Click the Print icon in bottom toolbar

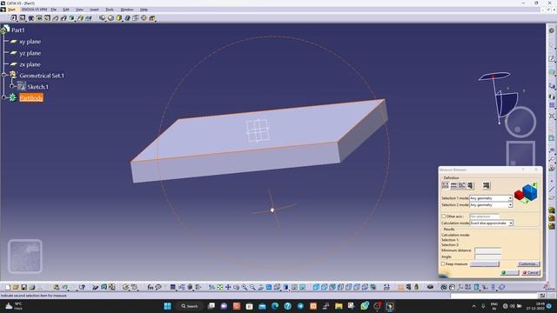coord(32,287)
